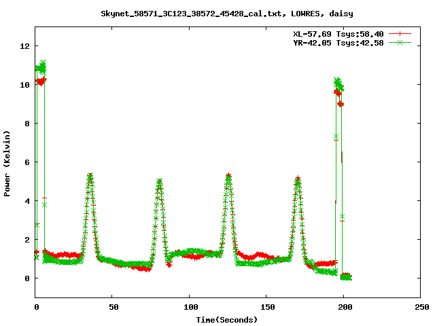Click the y-axis tick label 2

[27, 240]
